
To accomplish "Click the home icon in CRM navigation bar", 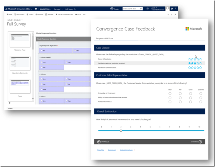I will 36,9.
